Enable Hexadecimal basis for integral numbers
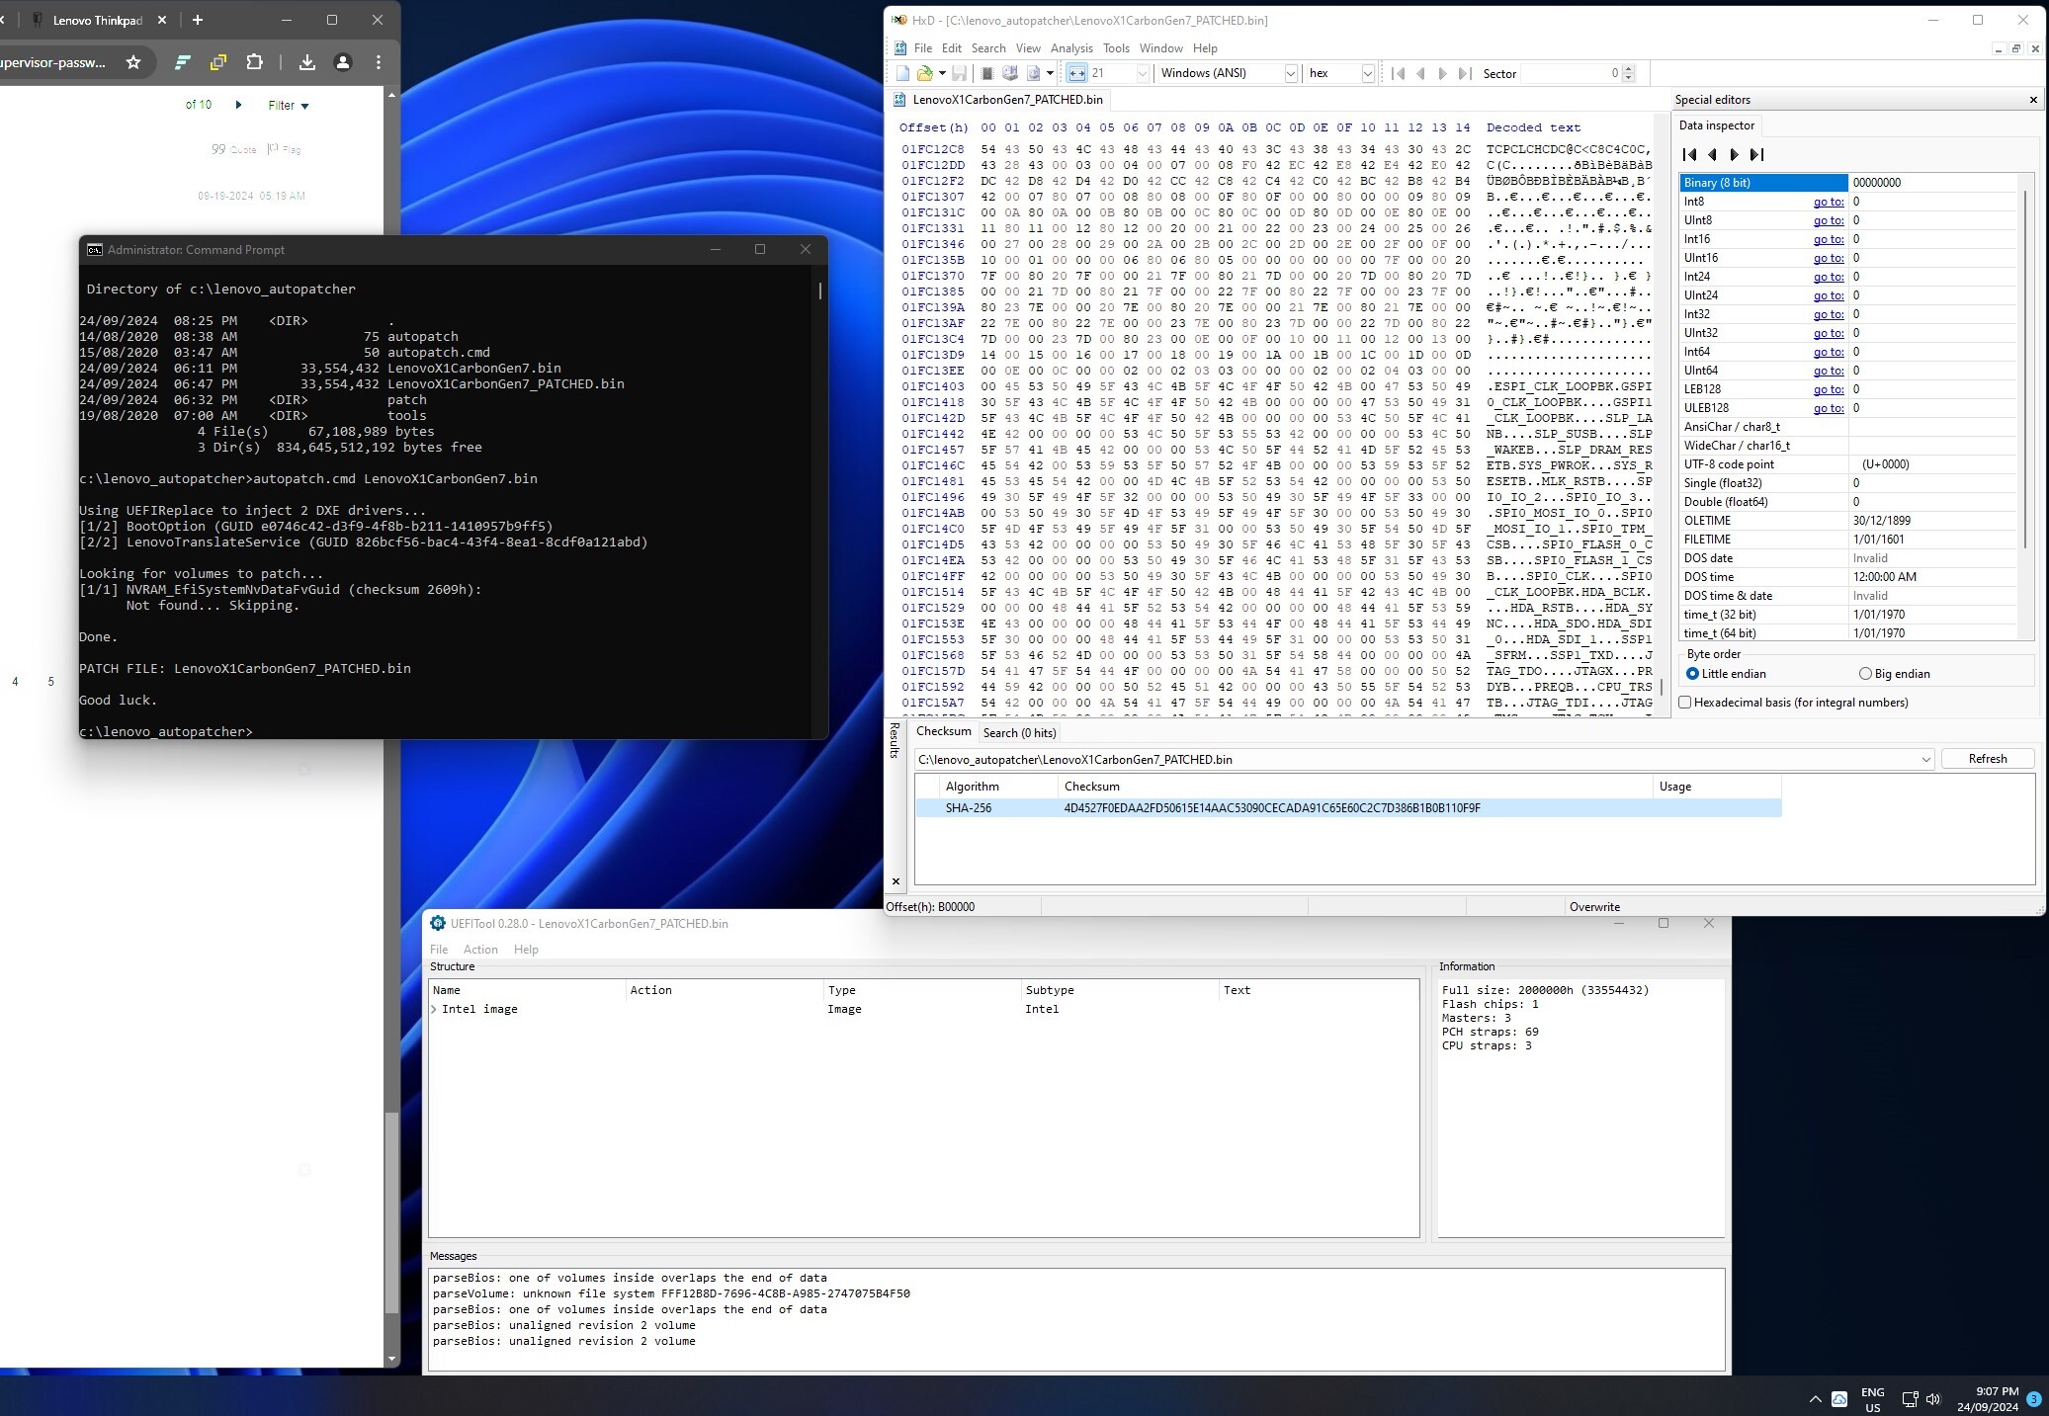This screenshot has height=1416, width=2049. [x=1685, y=703]
